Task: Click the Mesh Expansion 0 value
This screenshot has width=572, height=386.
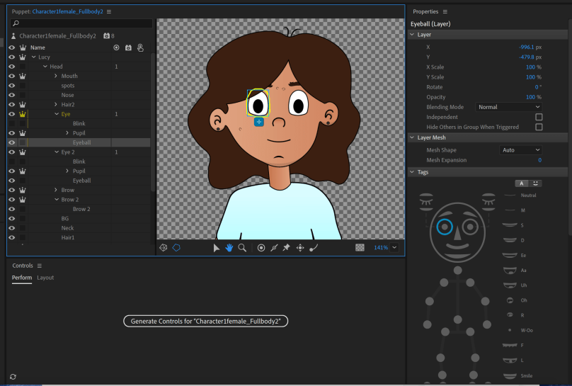Action: [x=539, y=160]
